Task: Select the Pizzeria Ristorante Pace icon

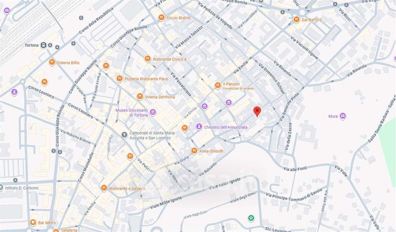Action: (x=119, y=79)
